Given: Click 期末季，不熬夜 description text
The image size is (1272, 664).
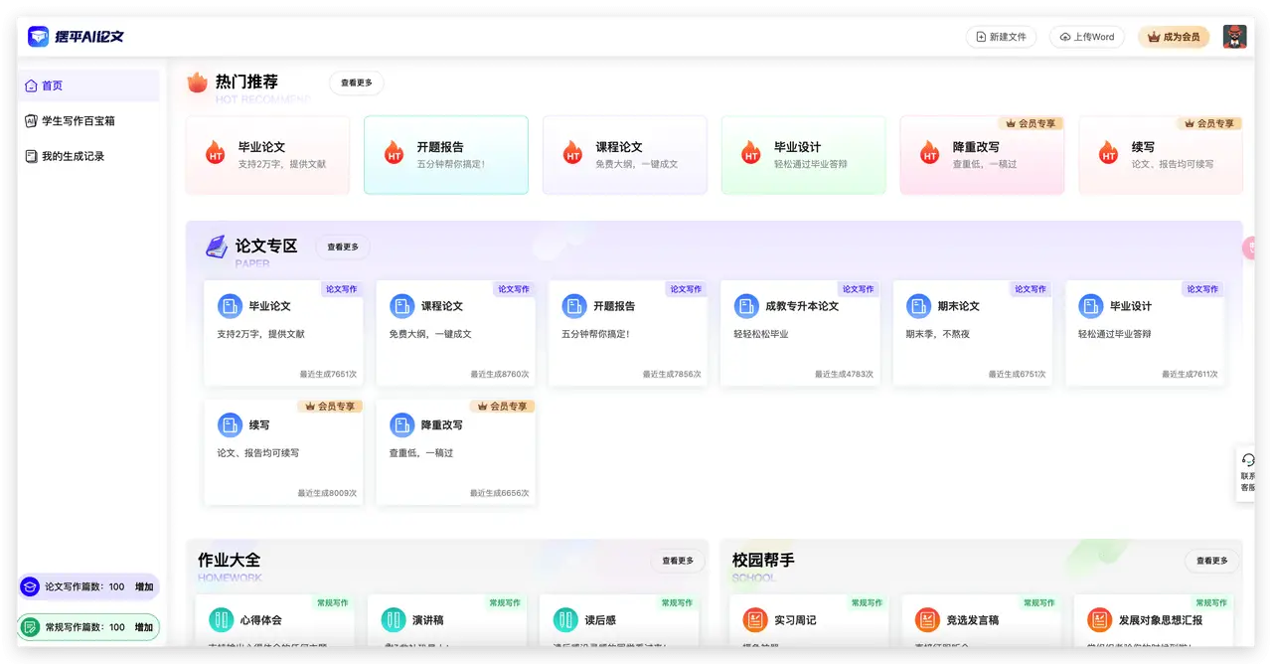Looking at the screenshot, I should [x=938, y=334].
